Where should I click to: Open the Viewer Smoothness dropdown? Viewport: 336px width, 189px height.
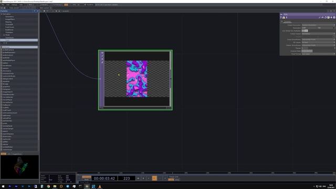[x=318, y=45]
